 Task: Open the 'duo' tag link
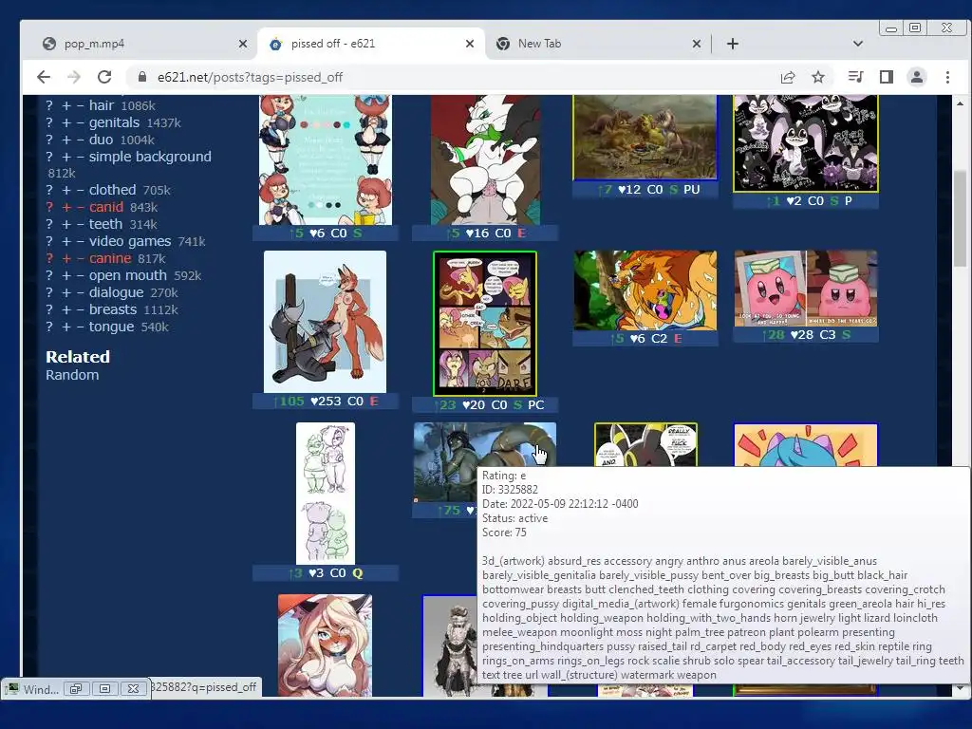coord(101,140)
